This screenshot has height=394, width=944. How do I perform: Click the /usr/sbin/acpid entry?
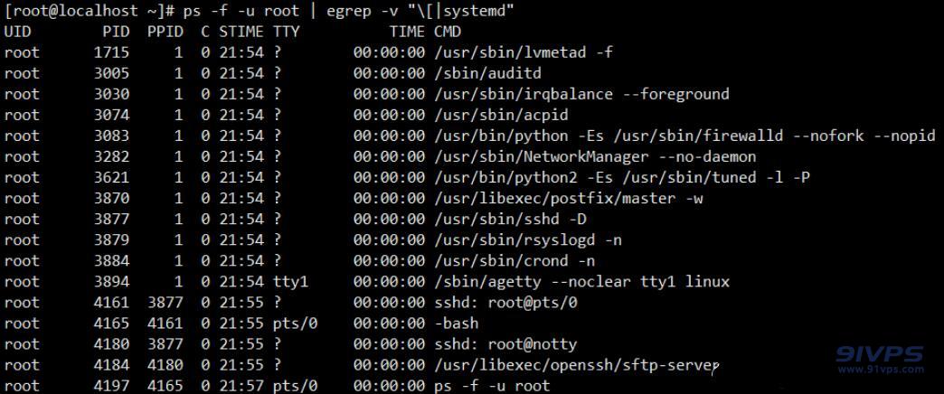pos(501,115)
